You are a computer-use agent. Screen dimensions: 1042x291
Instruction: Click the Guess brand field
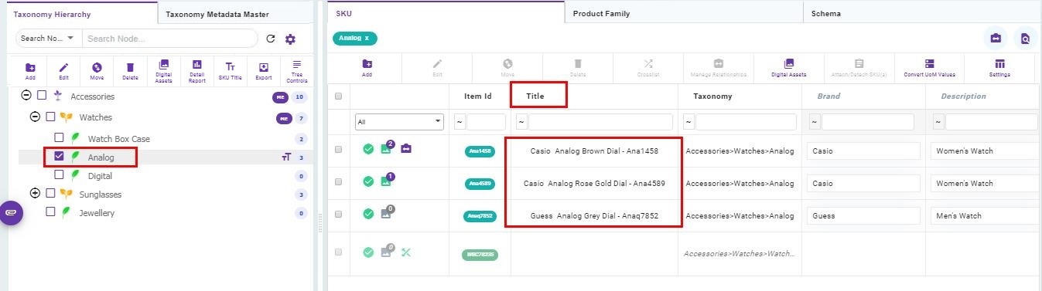(863, 216)
